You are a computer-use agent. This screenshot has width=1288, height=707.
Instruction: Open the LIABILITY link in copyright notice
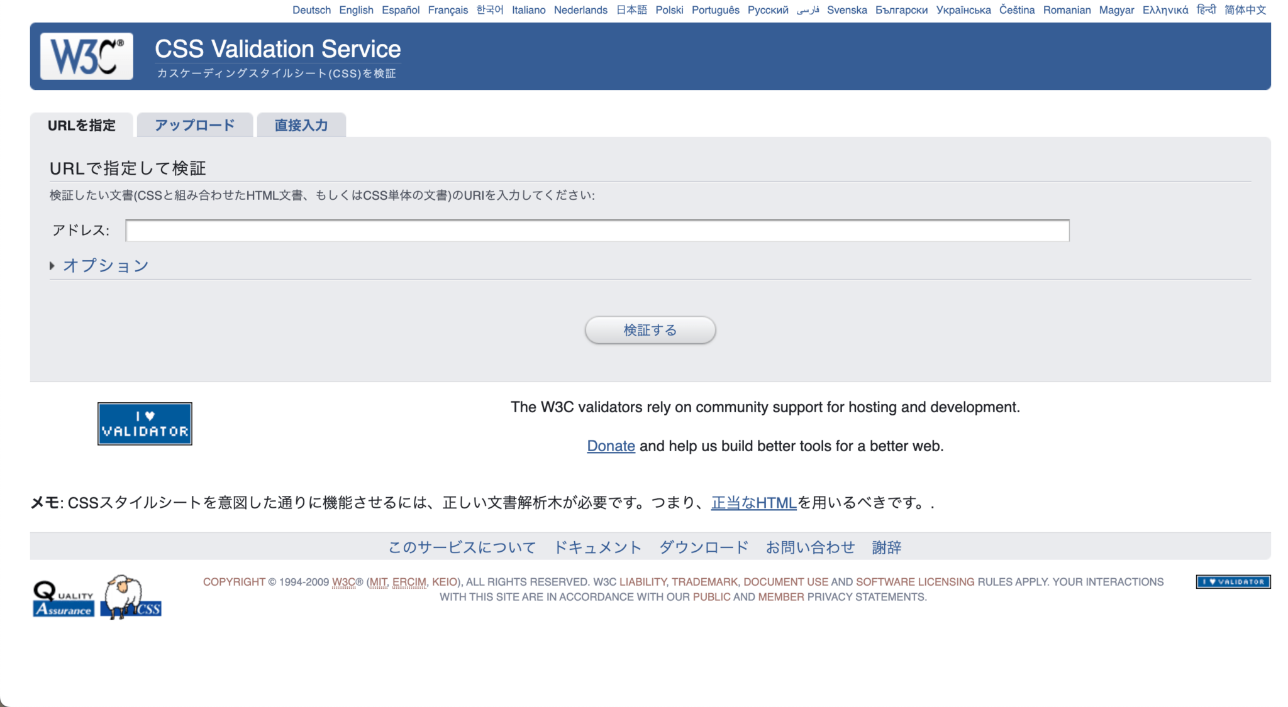pos(643,582)
